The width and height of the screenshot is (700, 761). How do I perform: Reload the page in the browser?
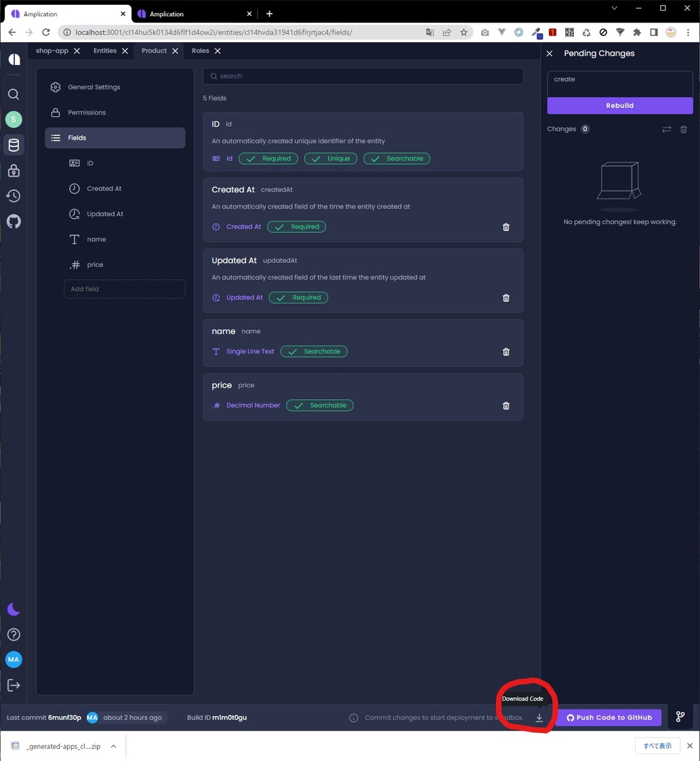tap(45, 33)
